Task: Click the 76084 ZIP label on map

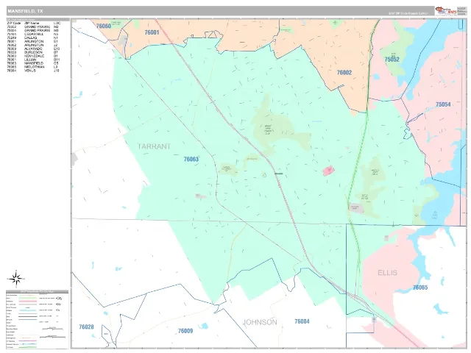Action: 302,321
